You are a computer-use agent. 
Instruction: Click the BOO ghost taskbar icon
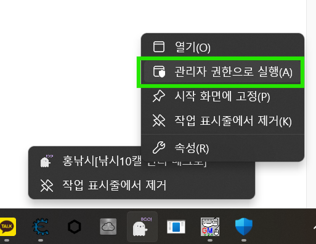click(x=142, y=227)
